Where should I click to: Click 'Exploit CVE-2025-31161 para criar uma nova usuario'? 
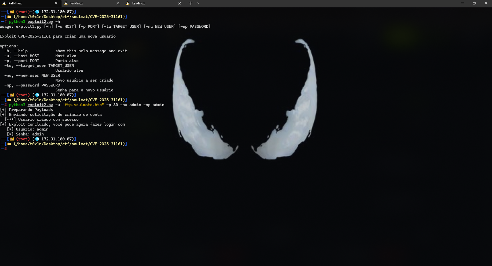click(x=58, y=36)
